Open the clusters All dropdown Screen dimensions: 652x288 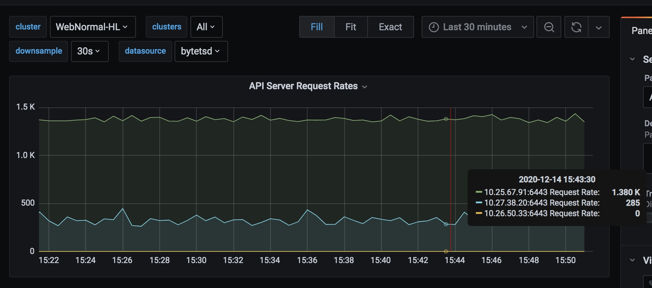206,27
